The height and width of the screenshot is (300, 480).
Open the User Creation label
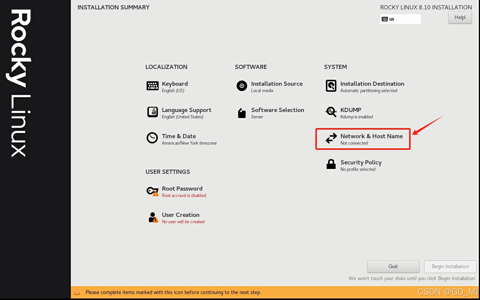pyautogui.click(x=181, y=215)
